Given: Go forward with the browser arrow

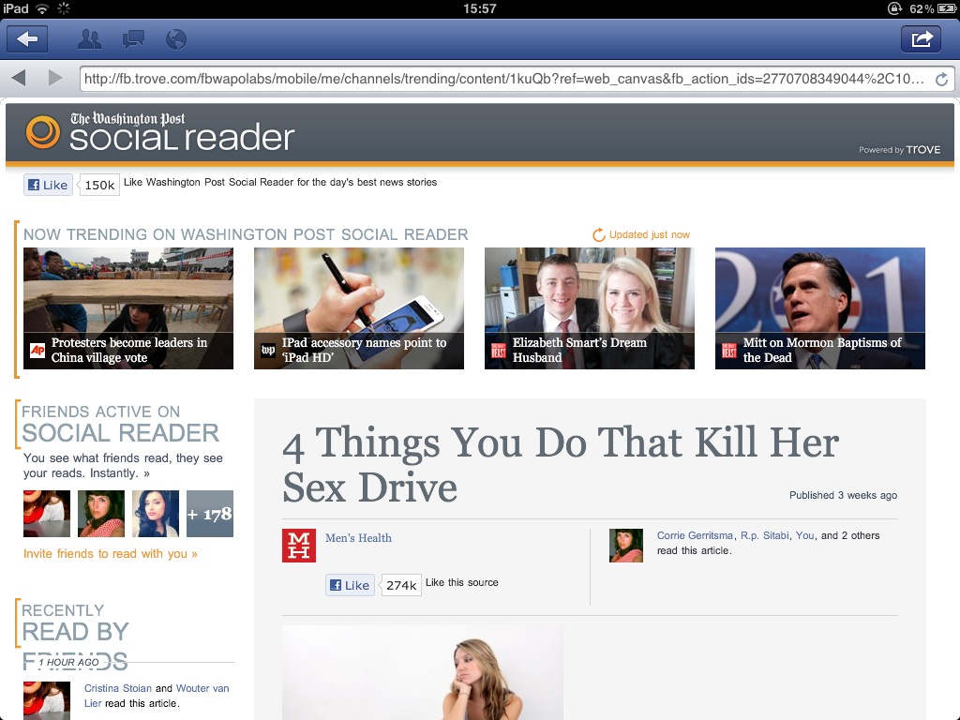Looking at the screenshot, I should (55, 79).
